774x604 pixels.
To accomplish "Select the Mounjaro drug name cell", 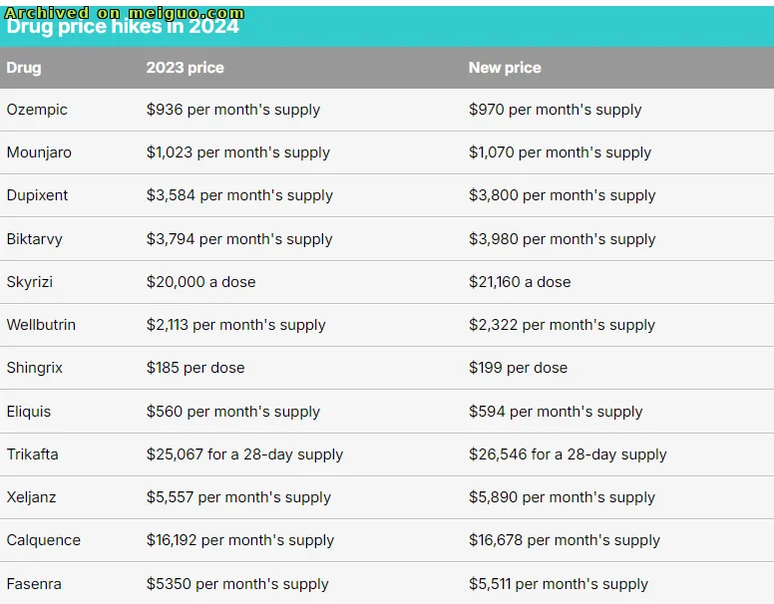I will coord(39,152).
